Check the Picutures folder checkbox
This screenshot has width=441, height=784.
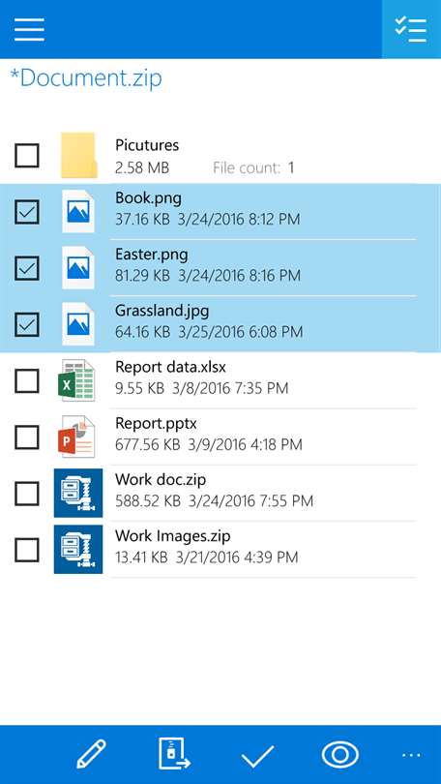point(26,156)
